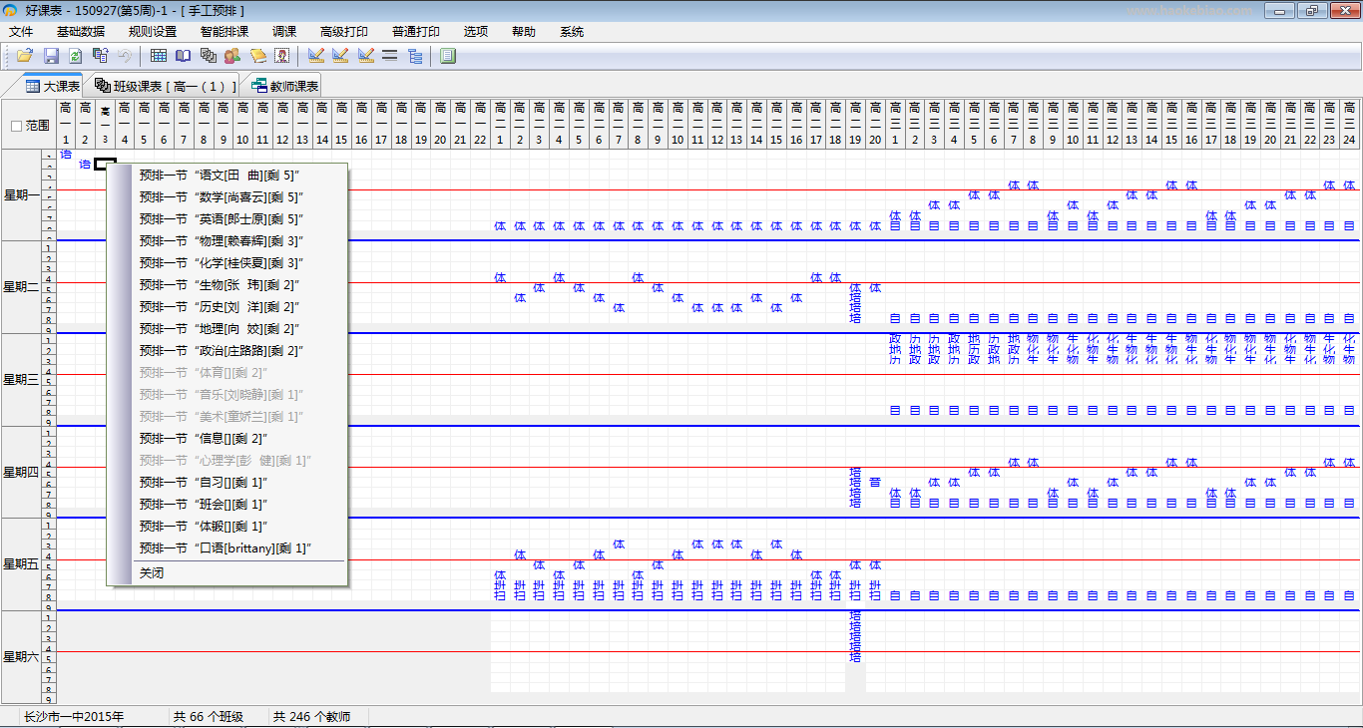The height and width of the screenshot is (728, 1363).
Task: Click the tree structure toolbar icon
Action: [415, 56]
